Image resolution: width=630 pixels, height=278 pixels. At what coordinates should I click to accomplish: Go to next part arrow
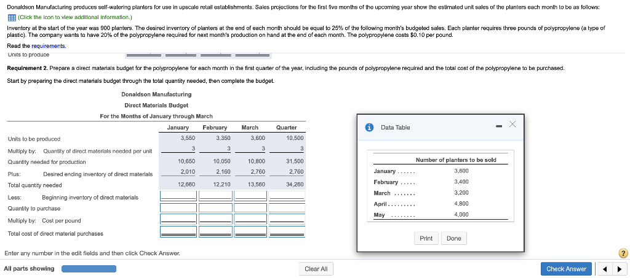click(x=620, y=269)
